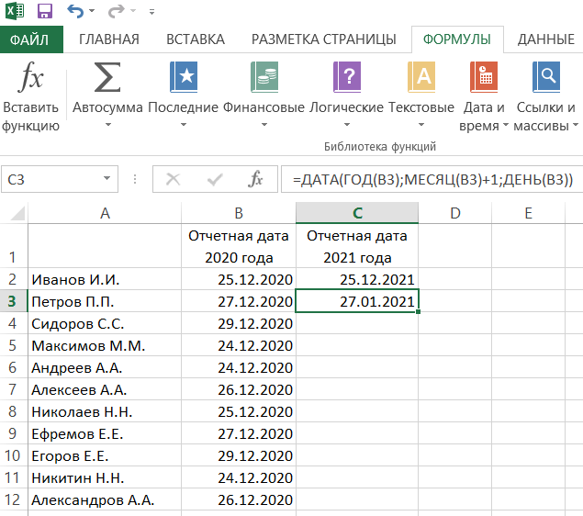Open the Дата и время functions icon

pyautogui.click(x=484, y=77)
